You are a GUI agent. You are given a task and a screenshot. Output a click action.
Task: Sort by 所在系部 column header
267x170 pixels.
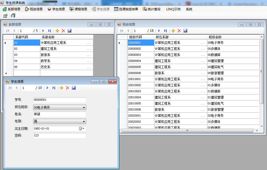click(x=181, y=37)
